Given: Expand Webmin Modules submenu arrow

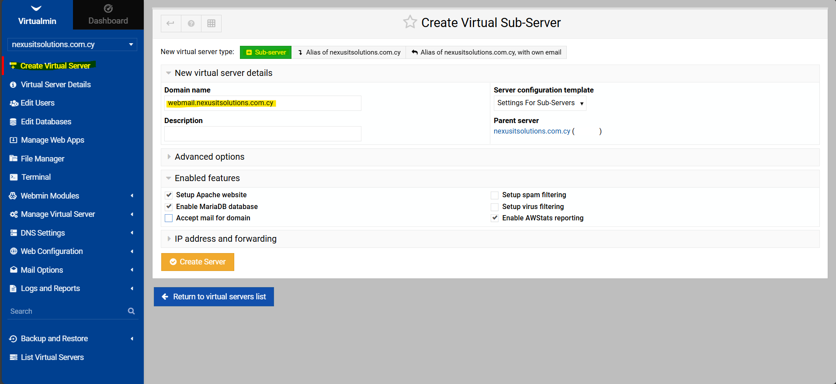Looking at the screenshot, I should [132, 196].
